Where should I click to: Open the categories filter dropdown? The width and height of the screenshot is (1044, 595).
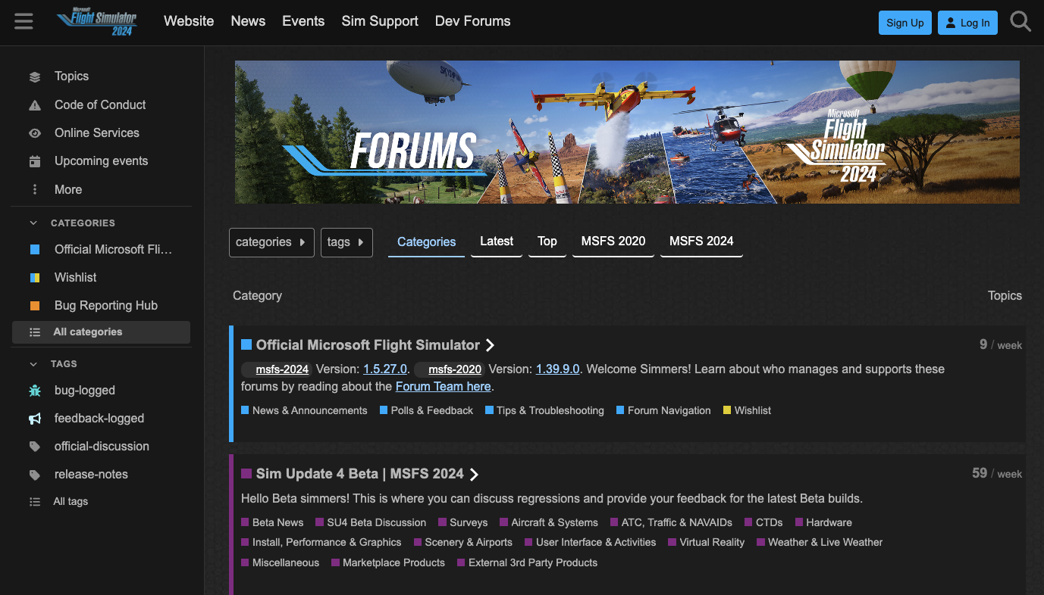tap(271, 242)
